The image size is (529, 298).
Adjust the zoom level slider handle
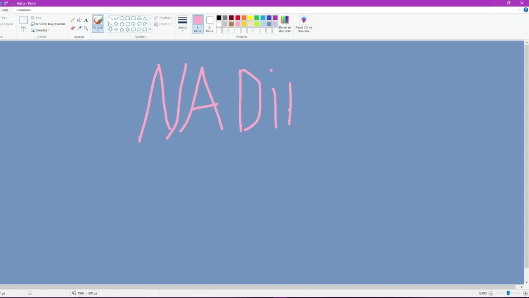[508, 293]
